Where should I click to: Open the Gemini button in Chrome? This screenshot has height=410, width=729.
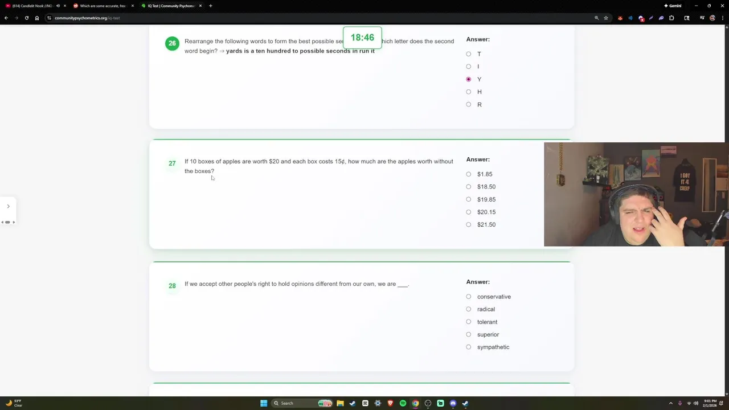point(673,6)
